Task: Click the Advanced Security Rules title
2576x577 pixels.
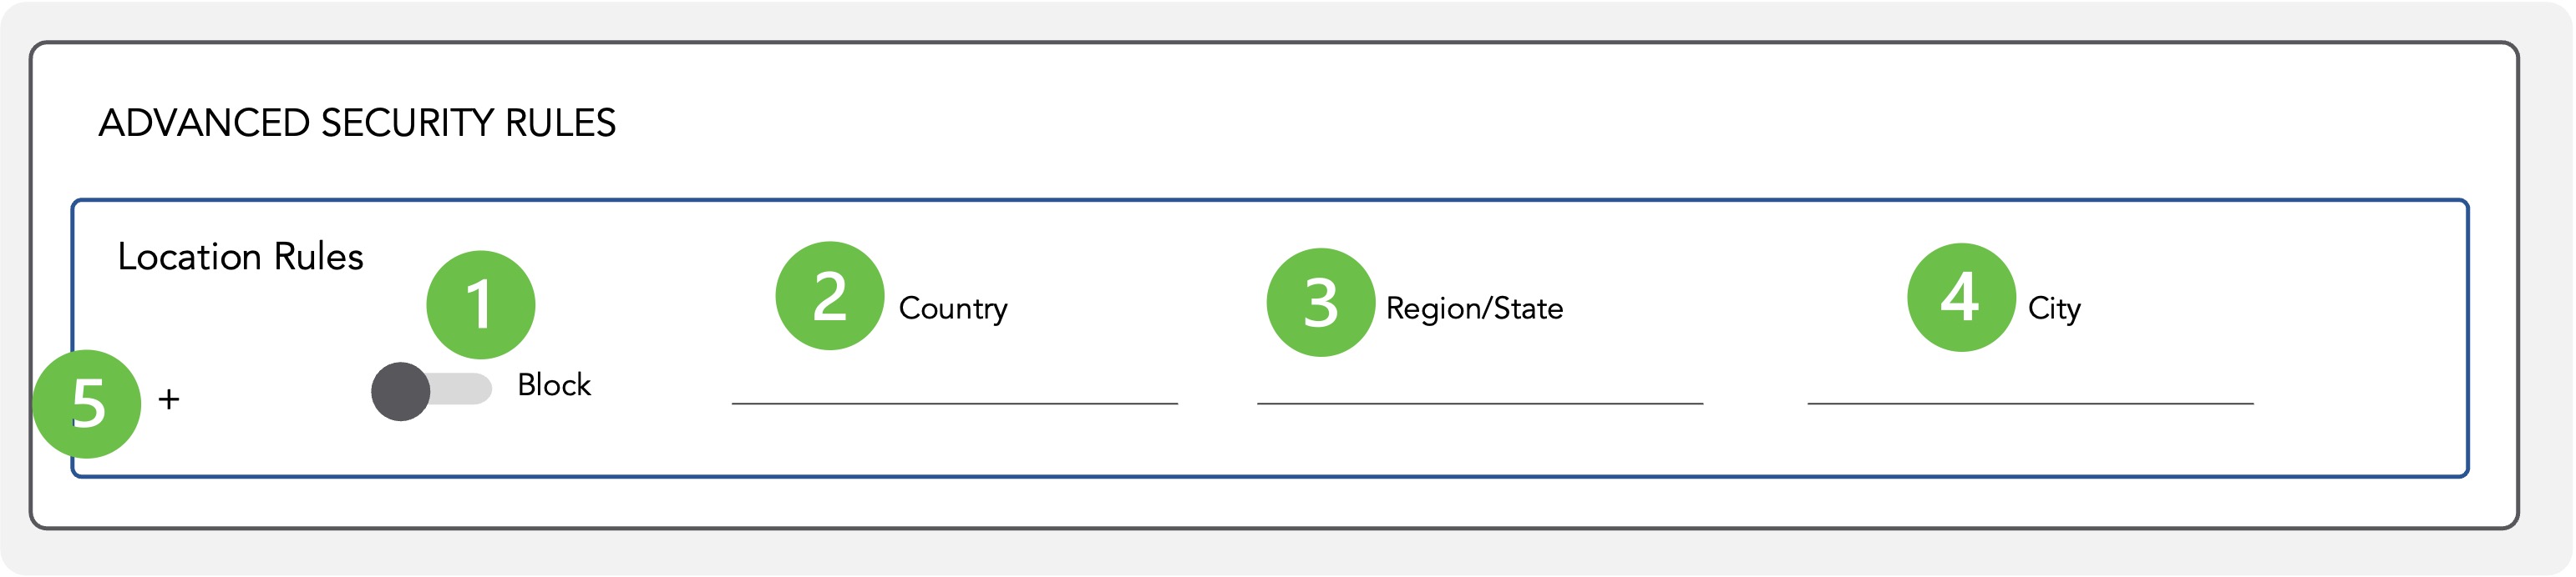Action: [x=357, y=123]
